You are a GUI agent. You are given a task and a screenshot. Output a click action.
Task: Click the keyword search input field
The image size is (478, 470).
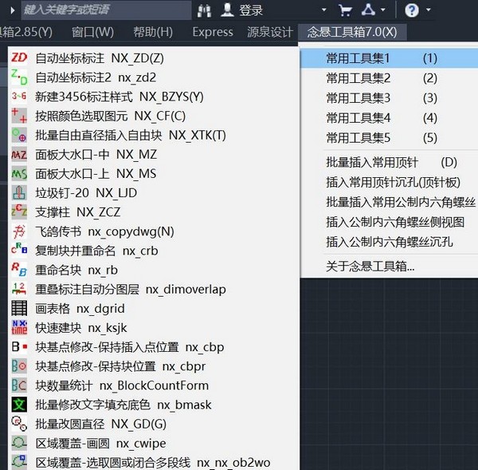point(104,10)
